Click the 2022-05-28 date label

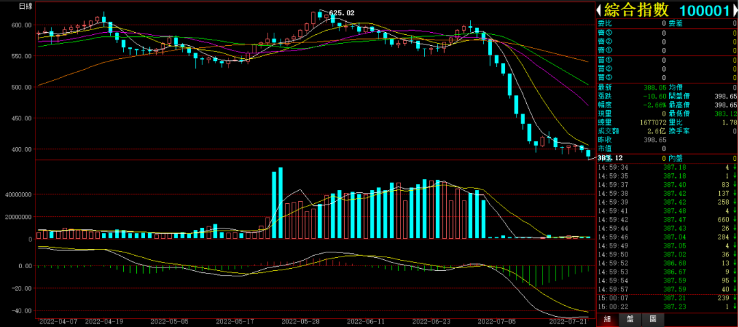point(299,322)
